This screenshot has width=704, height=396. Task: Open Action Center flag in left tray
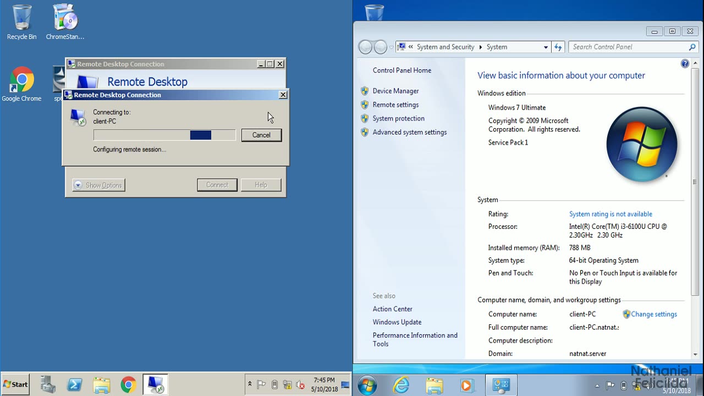(x=262, y=384)
